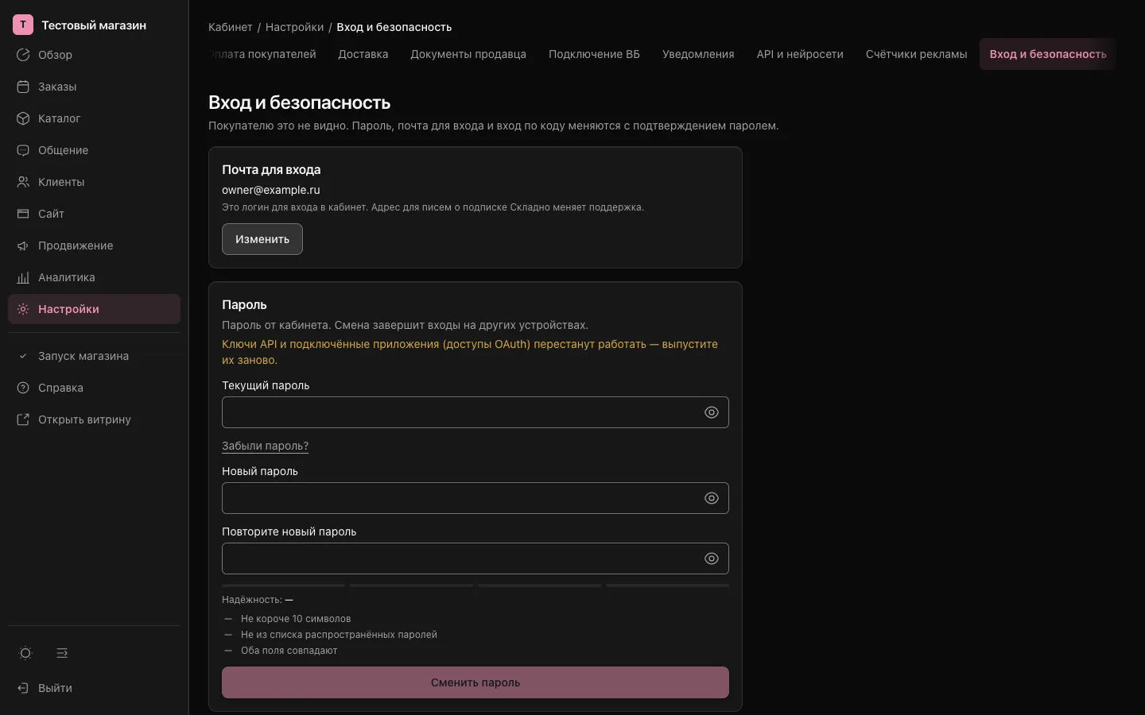The height and width of the screenshot is (715, 1145).
Task: Follow the Забыли пароль? link
Action: tap(265, 446)
